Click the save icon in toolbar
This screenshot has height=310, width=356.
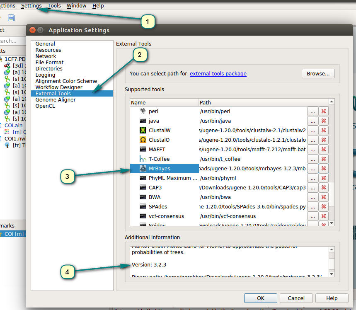(11, 18)
